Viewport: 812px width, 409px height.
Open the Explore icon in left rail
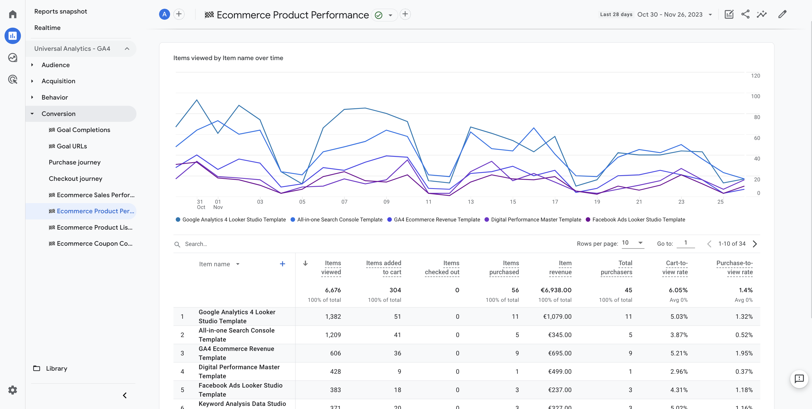click(13, 58)
